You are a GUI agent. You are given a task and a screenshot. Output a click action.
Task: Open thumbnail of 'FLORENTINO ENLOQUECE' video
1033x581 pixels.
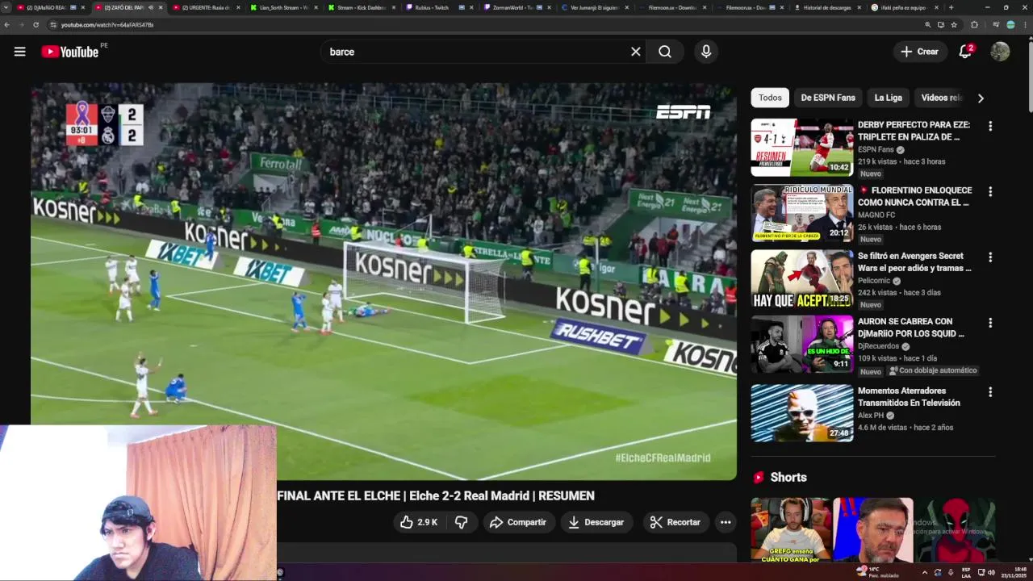pyautogui.click(x=802, y=213)
